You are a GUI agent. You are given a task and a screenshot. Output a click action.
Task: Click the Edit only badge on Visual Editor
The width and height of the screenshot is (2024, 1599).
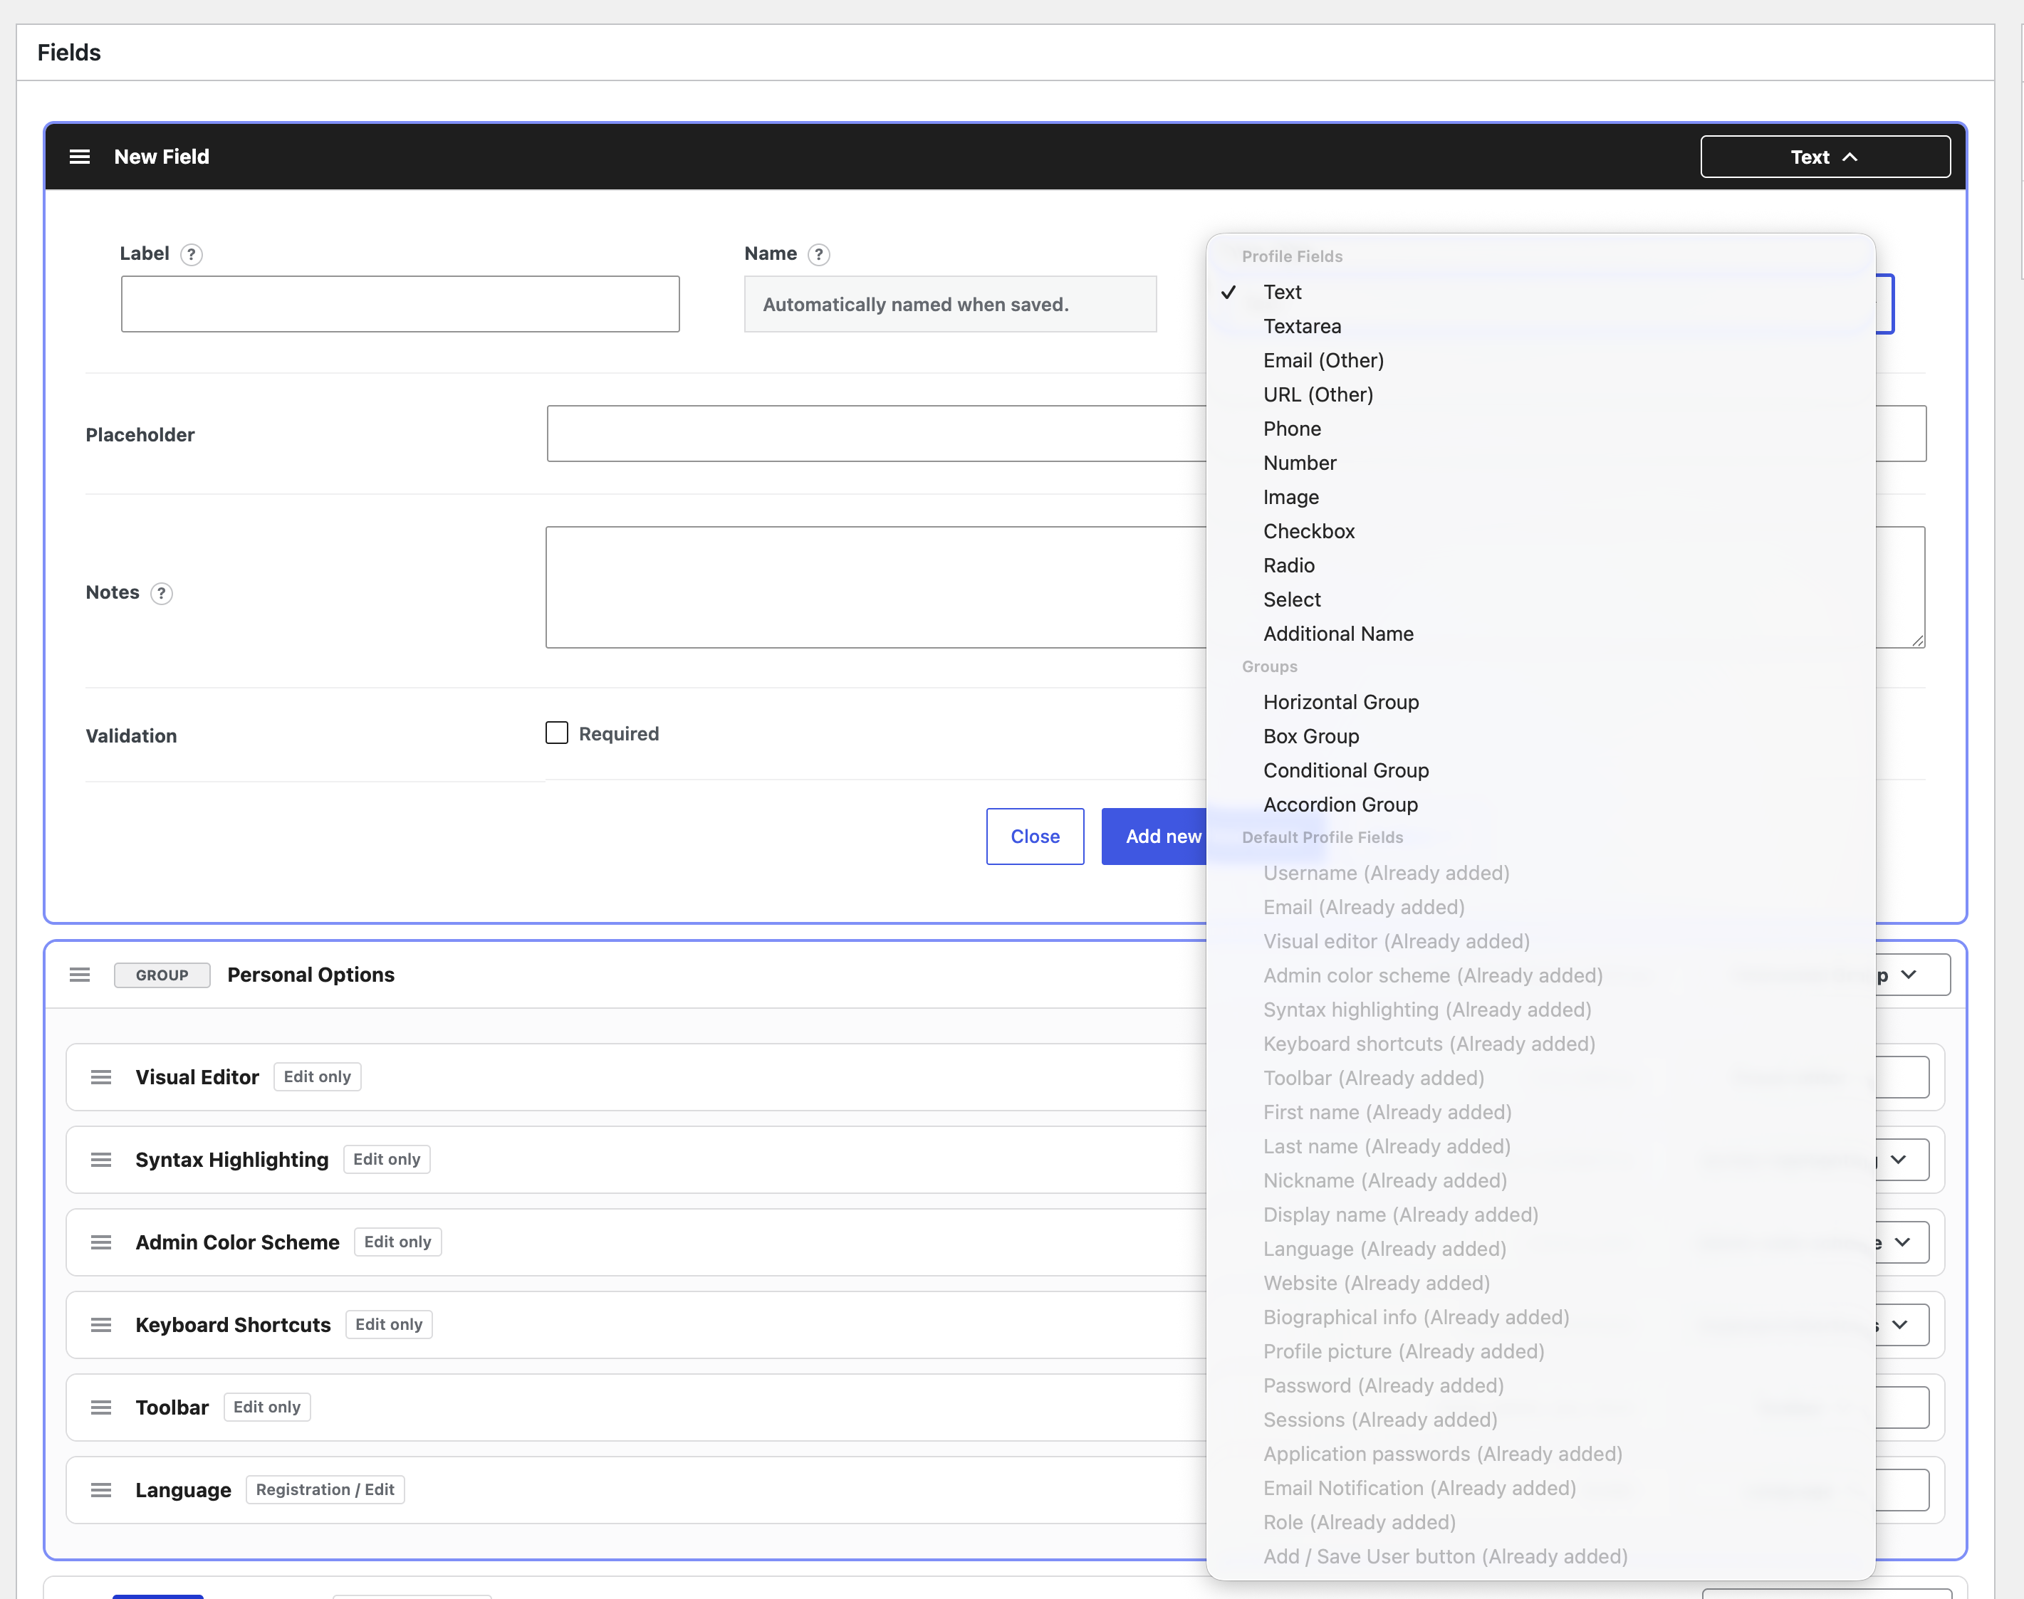(318, 1076)
